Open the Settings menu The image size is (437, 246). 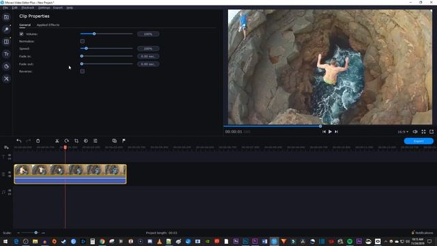tap(44, 8)
